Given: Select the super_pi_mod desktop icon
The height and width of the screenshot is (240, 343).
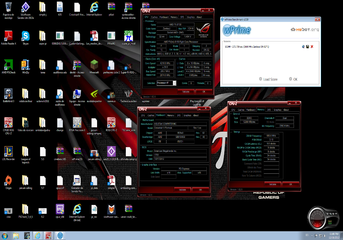Looking at the screenshot, I should click(x=128, y=38).
